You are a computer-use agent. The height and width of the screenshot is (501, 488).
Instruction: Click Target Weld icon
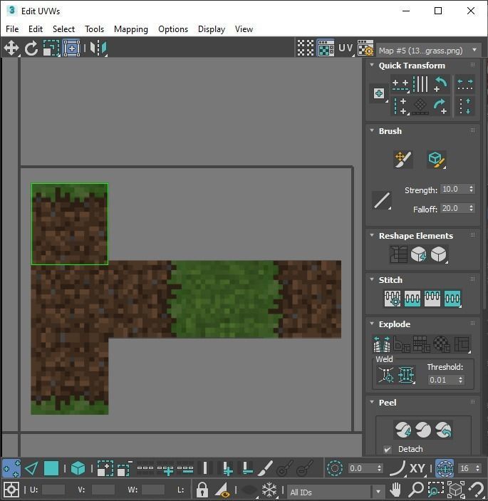pyautogui.click(x=386, y=375)
